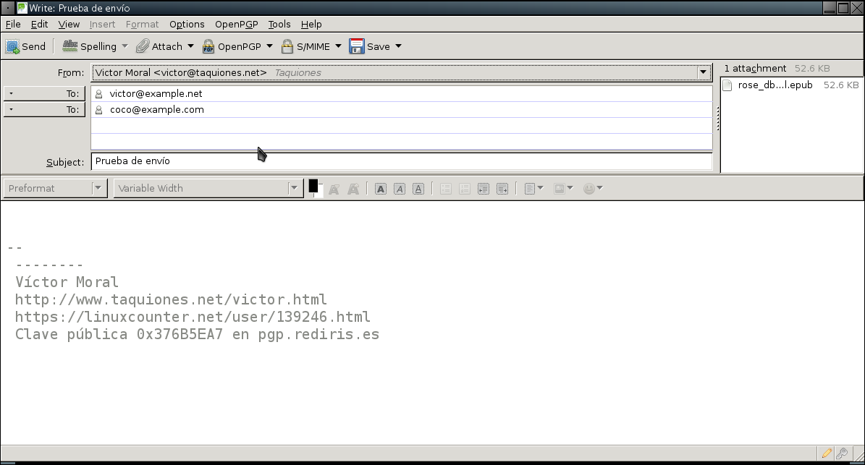Click the contact icon beside victor@example.net
This screenshot has width=865, height=465.
[x=99, y=94]
